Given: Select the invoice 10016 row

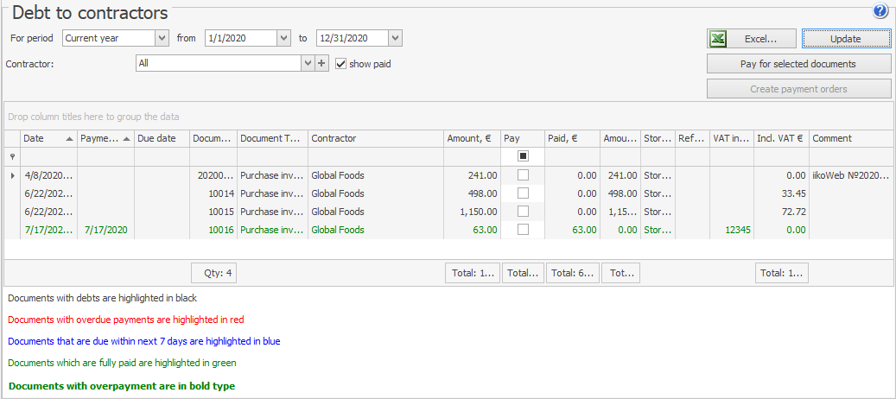Looking at the screenshot, I should tap(272, 230).
